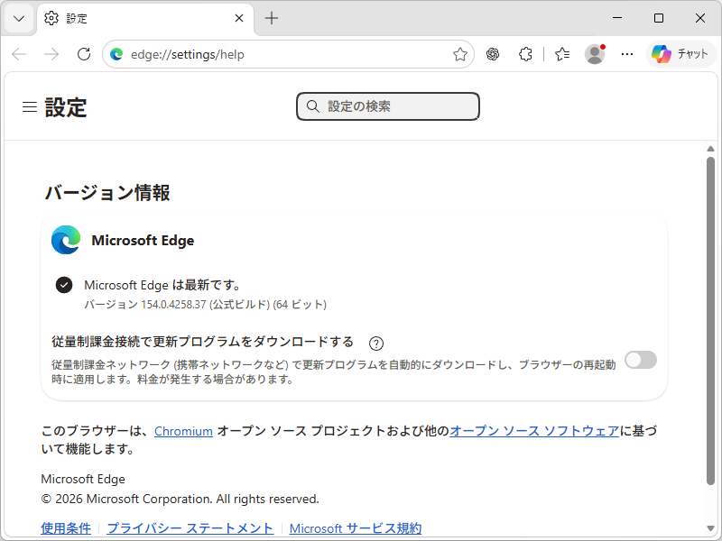Open the Chromium link
Screen dimensions: 722x541
[183, 431]
